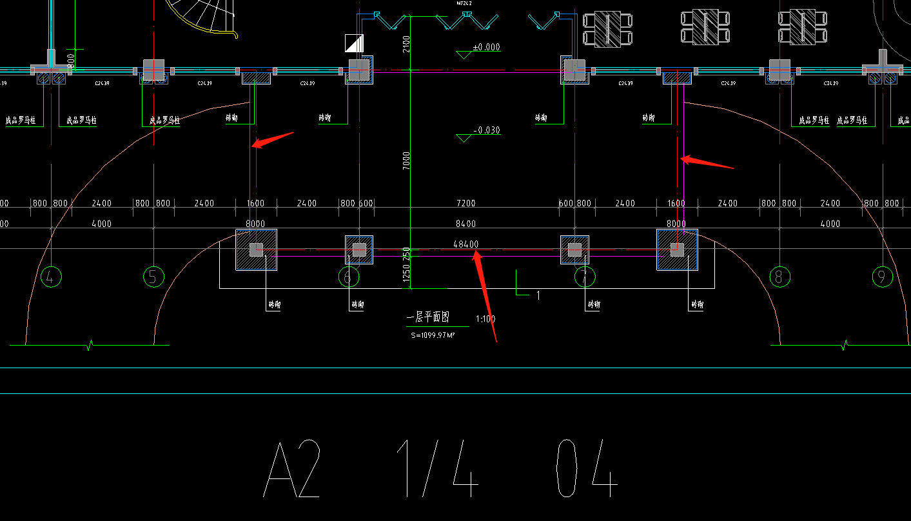The height and width of the screenshot is (521, 911).
Task: Click the drawing title 一层平面图
Action: point(427,318)
